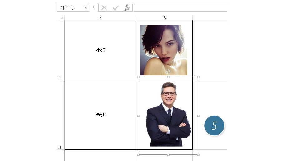Click inside the formula bar input
Viewport: 281px width, 161px height.
180,8
